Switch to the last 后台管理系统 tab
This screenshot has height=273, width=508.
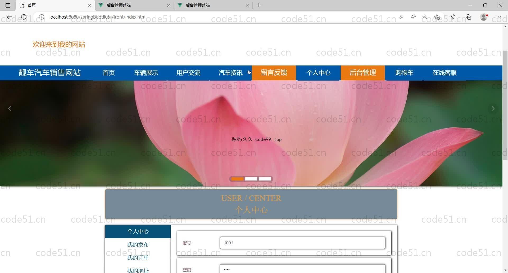(x=214, y=5)
